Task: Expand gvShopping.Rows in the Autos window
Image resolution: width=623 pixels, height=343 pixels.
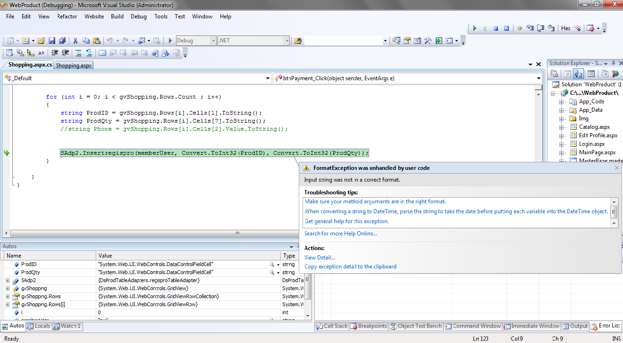Action: [8, 297]
